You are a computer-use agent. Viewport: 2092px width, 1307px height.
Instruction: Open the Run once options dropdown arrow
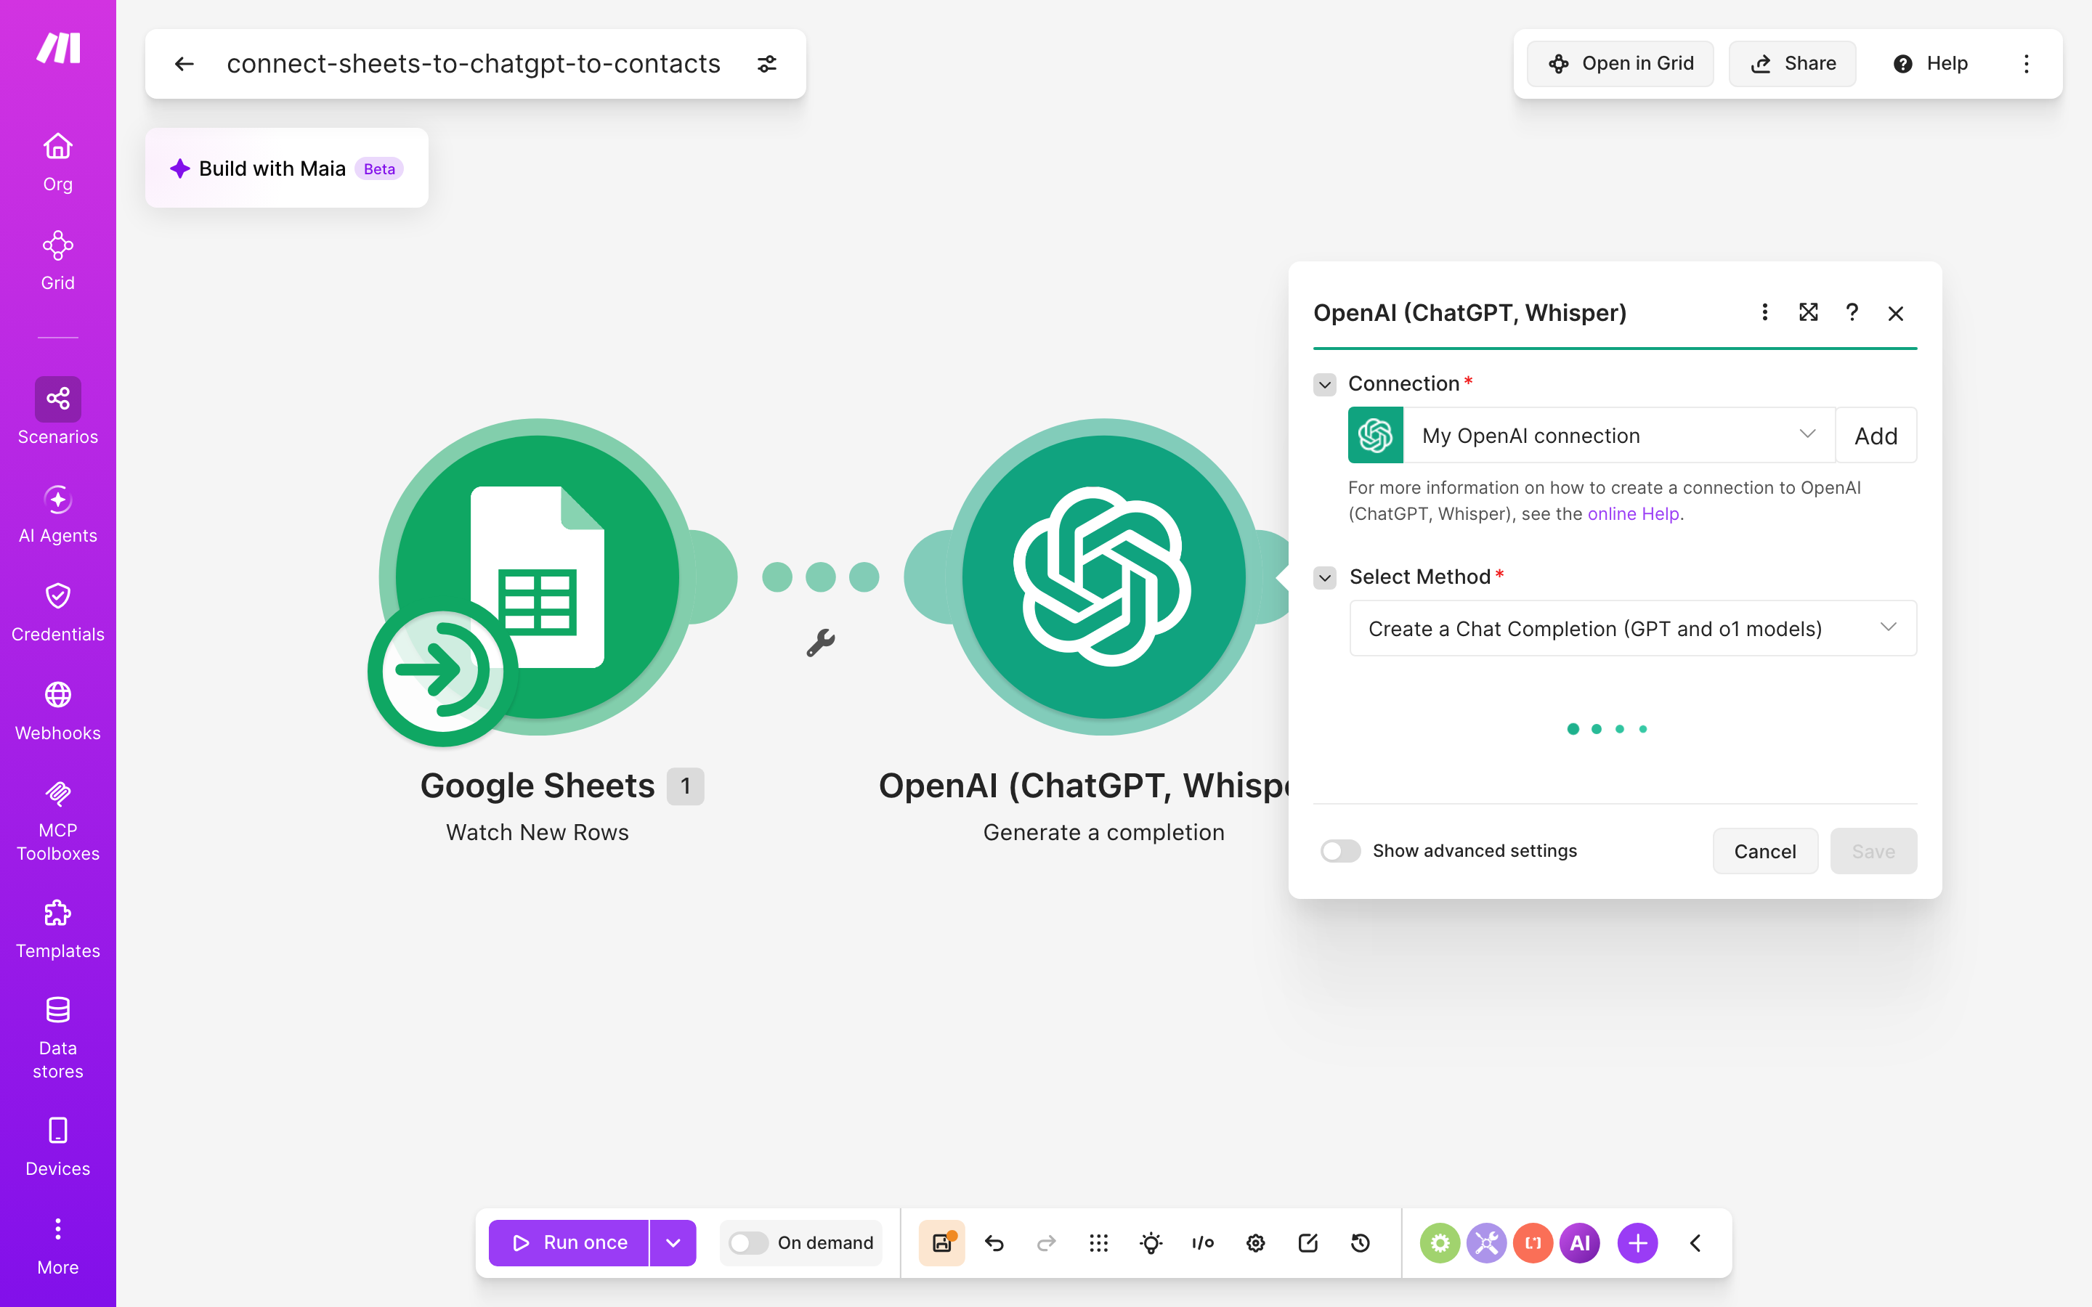[673, 1243]
